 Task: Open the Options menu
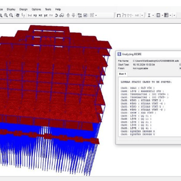tap(36, 9)
